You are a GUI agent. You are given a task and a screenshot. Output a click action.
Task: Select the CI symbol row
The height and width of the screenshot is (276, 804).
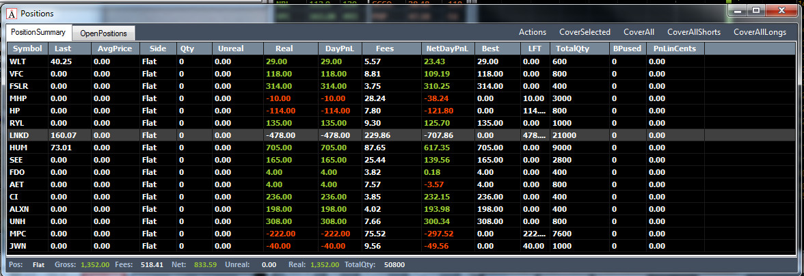[402, 197]
